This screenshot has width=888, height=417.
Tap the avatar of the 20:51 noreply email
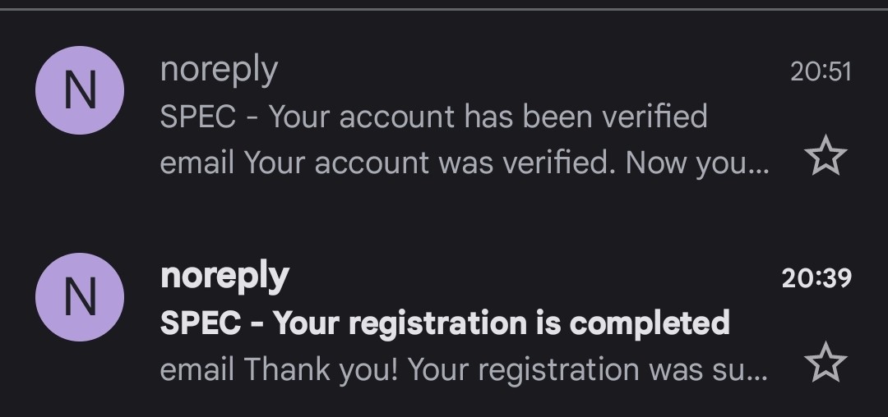click(80, 90)
